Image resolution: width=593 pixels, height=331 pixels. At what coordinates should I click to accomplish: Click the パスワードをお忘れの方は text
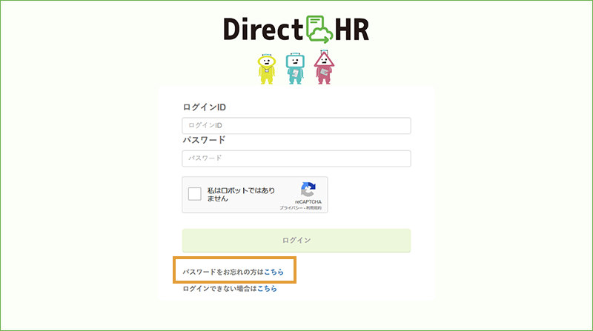coord(223,272)
